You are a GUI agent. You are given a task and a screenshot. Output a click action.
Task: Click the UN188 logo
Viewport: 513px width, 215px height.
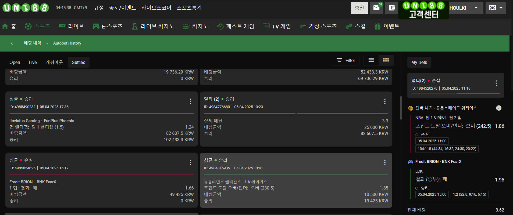point(26,8)
